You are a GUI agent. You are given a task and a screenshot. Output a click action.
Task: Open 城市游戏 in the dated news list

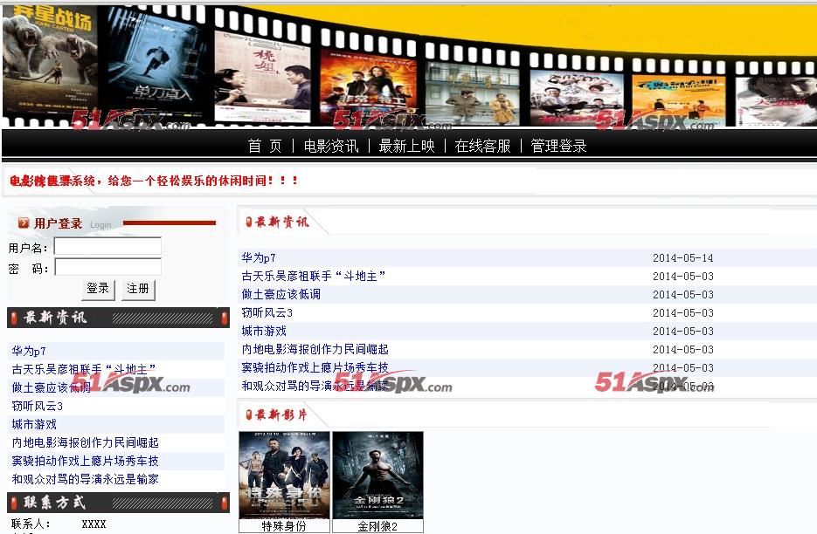[x=264, y=331]
